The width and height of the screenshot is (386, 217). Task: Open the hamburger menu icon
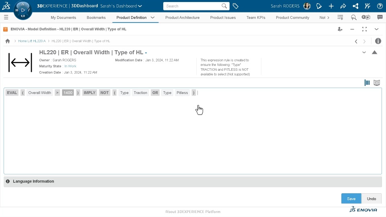(x=6, y=17)
